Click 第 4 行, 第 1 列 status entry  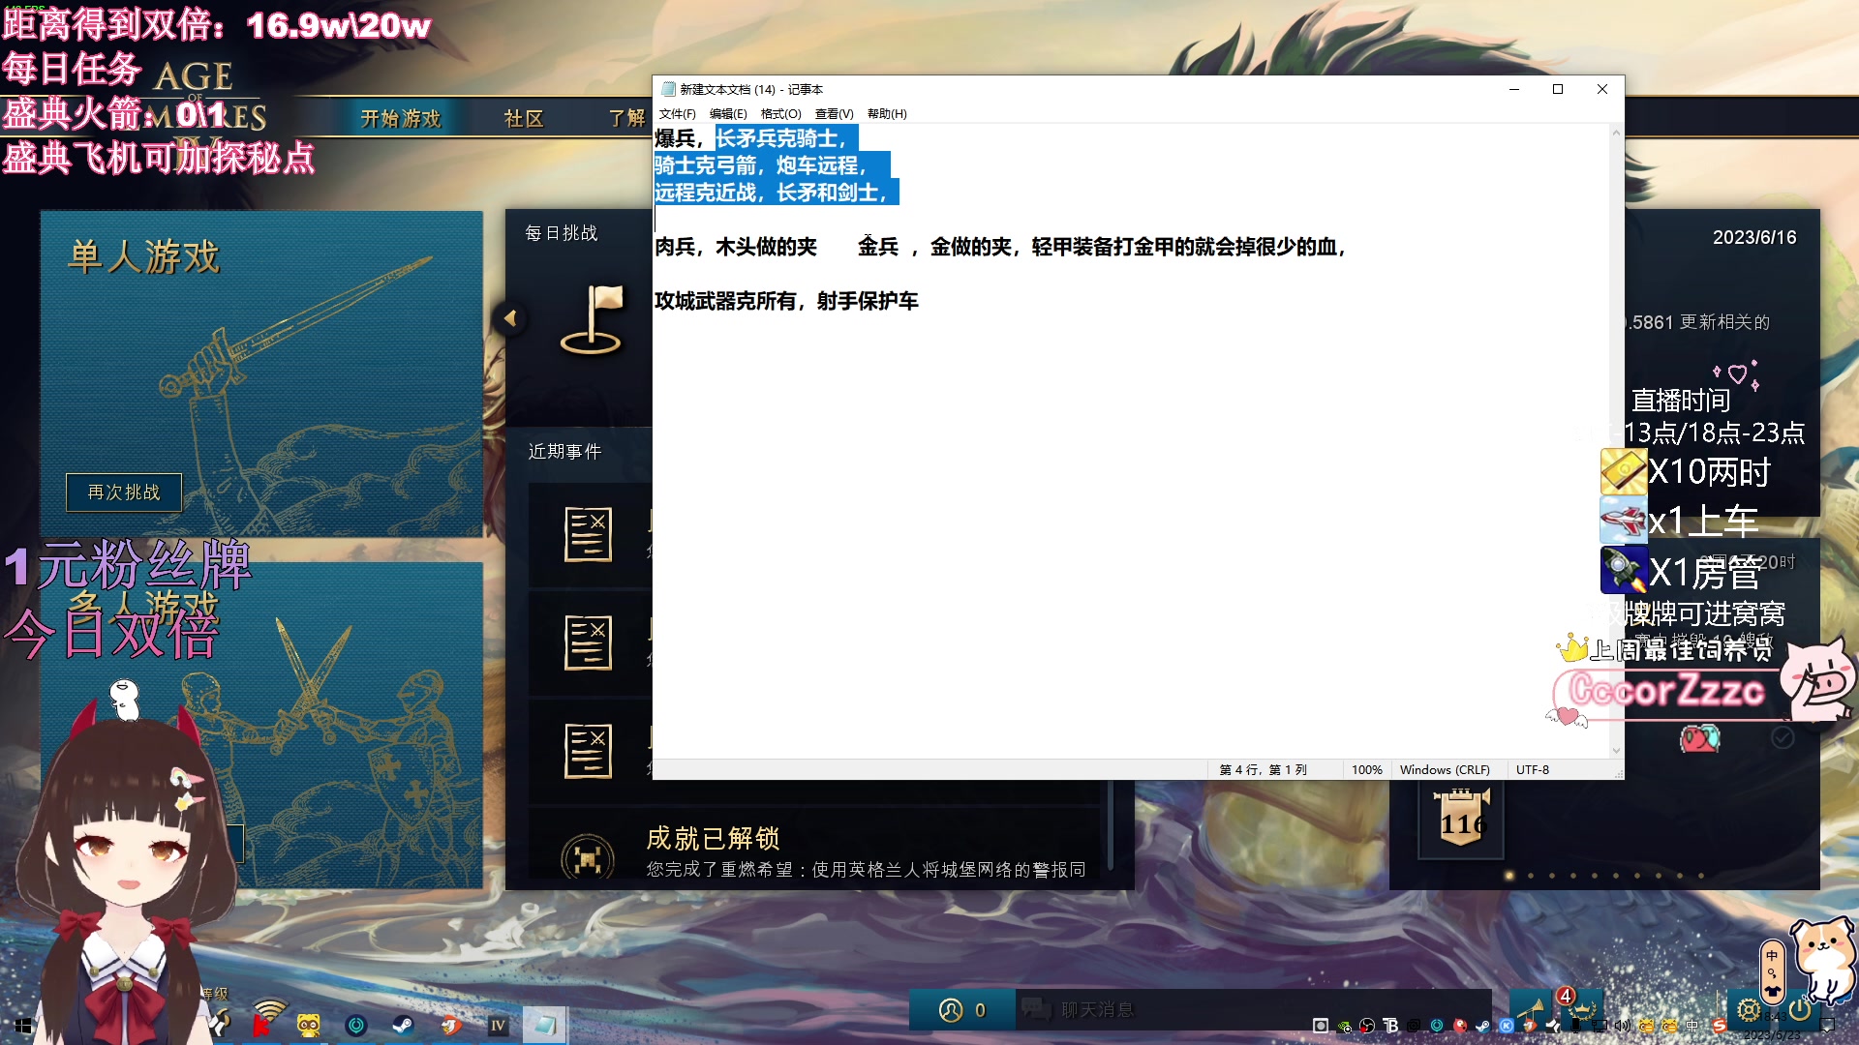(1263, 770)
